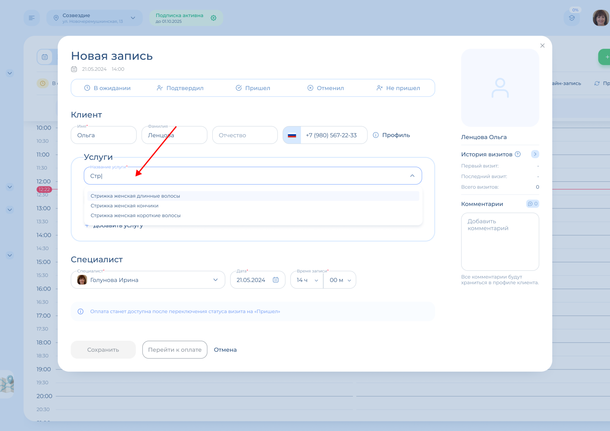Image resolution: width=610 pixels, height=431 pixels.
Task: Click the visit history help icon
Action: coord(517,154)
